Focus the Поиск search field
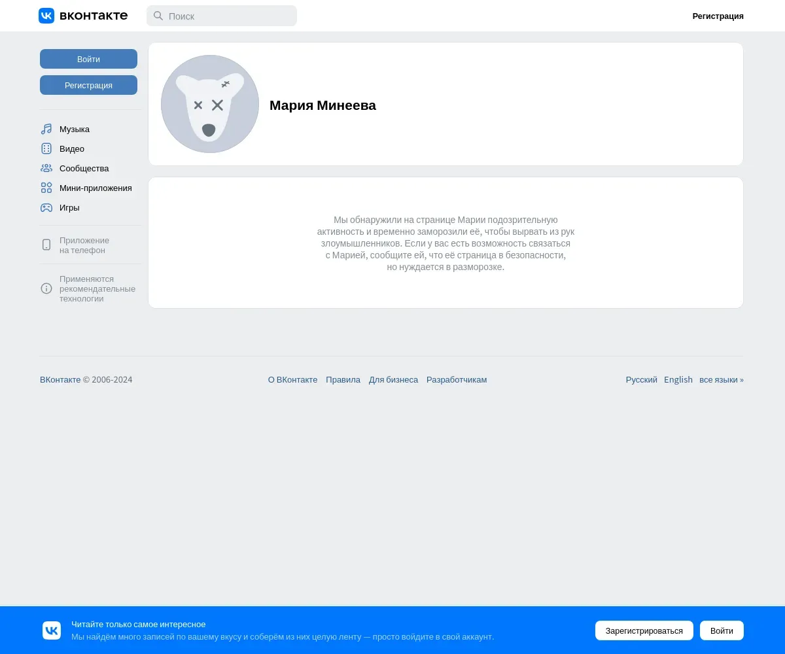The image size is (785, 654). [x=222, y=16]
